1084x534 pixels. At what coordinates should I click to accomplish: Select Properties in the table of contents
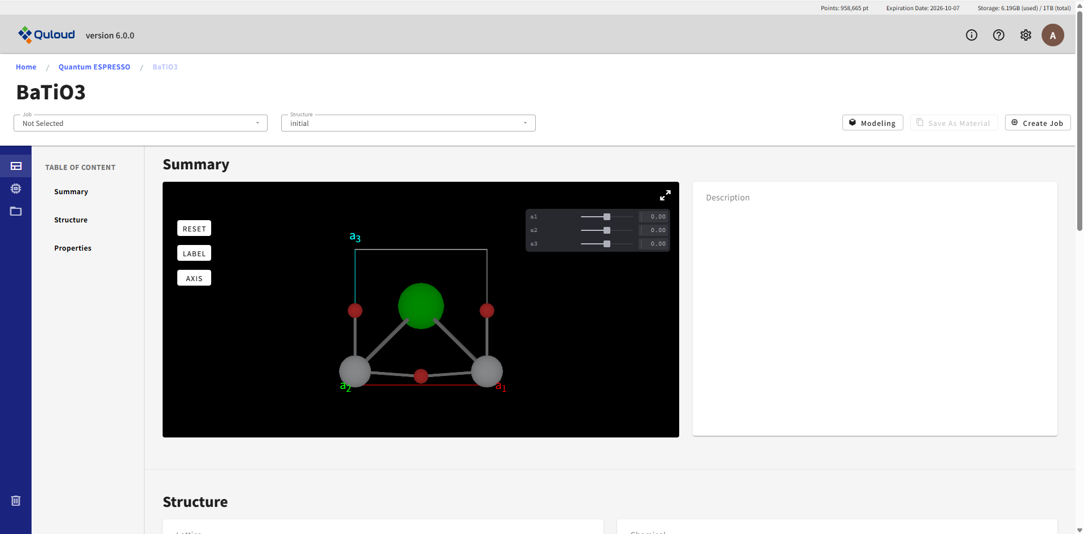tap(73, 248)
